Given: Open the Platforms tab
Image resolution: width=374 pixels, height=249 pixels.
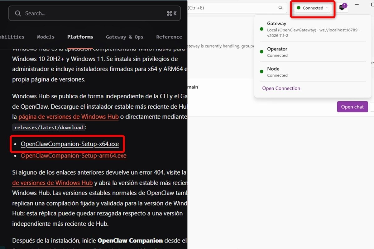Looking at the screenshot, I should pyautogui.click(x=80, y=37).
